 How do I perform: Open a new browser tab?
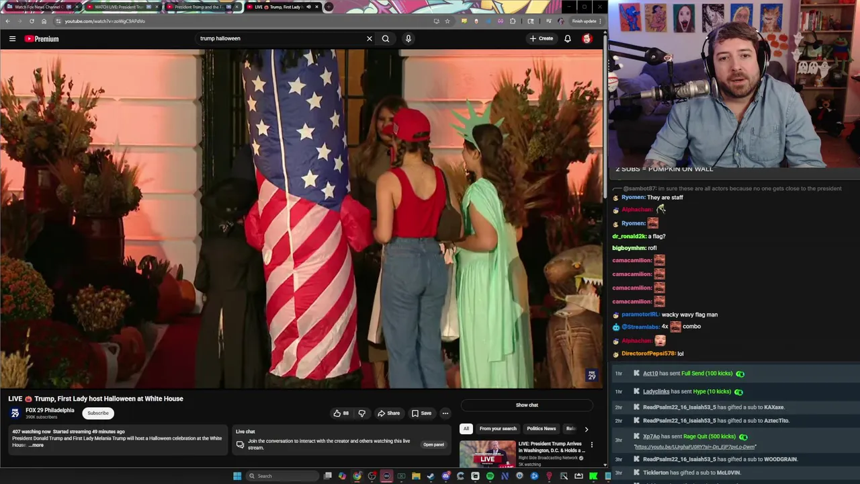coord(328,7)
